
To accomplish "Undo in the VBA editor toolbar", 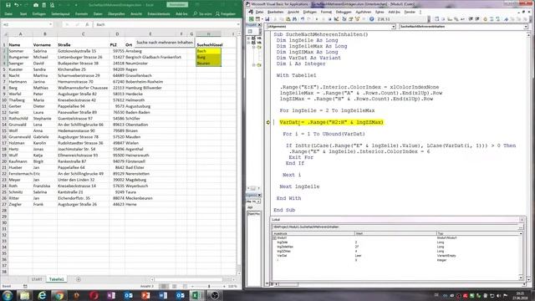I will (x=303, y=19).
